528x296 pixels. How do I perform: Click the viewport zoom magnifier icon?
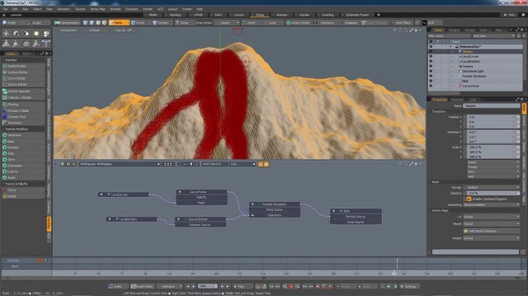pyautogui.click(x=406, y=30)
